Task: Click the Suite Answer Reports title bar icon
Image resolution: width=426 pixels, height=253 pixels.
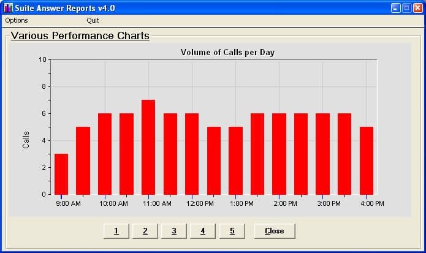Action: pos(8,8)
